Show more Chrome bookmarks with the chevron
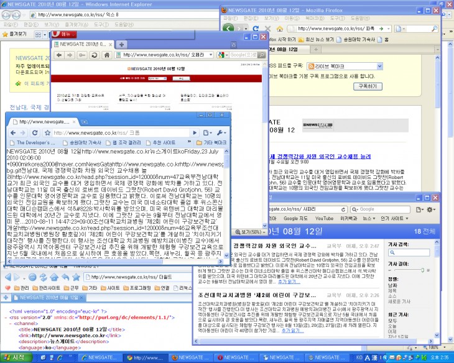Viewport: 454px width, 363px height. click(189, 142)
